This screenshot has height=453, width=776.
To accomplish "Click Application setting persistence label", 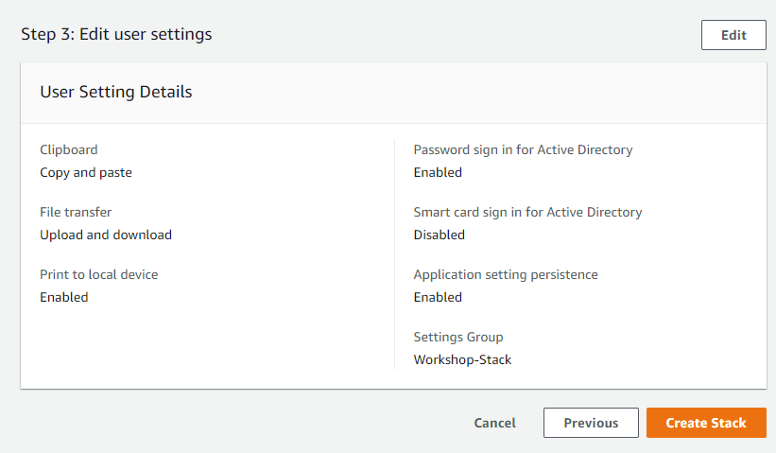I will coord(506,274).
